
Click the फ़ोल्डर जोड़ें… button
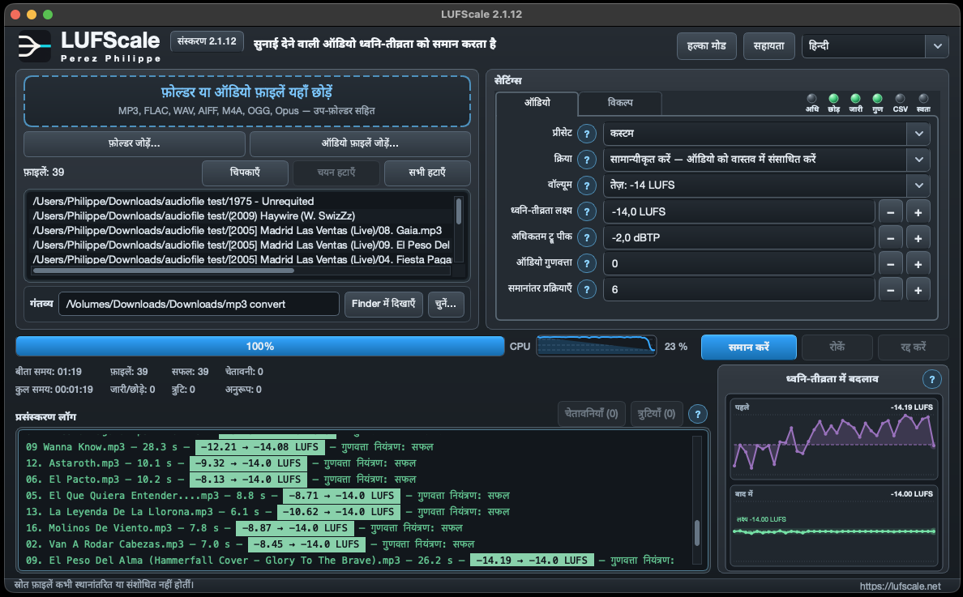pyautogui.click(x=134, y=143)
